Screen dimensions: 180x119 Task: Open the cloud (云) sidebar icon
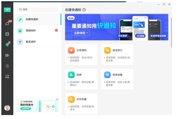pyautogui.click(x=7, y=66)
